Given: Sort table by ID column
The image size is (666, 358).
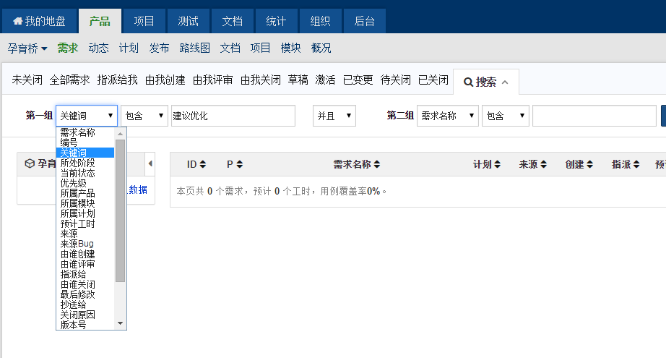Looking at the screenshot, I should pyautogui.click(x=196, y=164).
